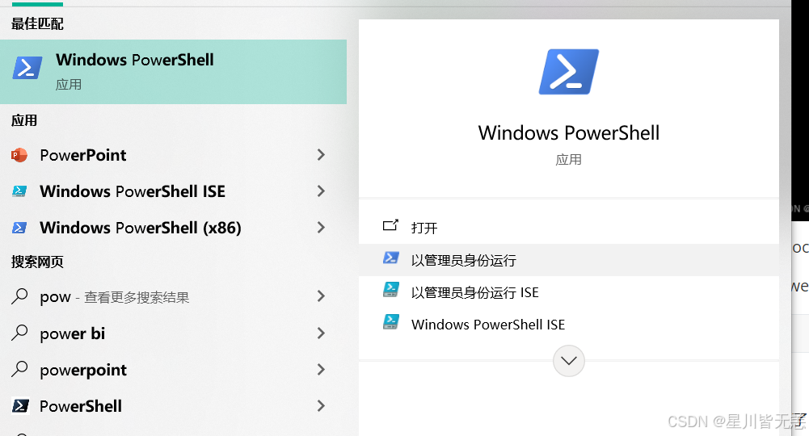The height and width of the screenshot is (436, 809).
Task: Open 'Windows PowerShell ISE' in the app list
Action: [173, 191]
